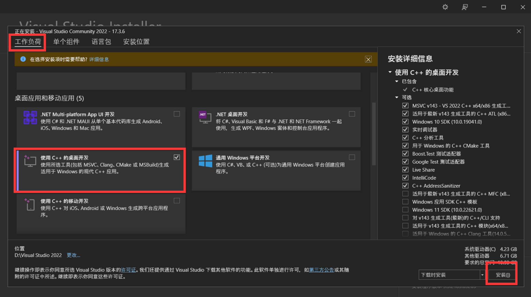Uncheck Google Test 测试适配器

405,162
